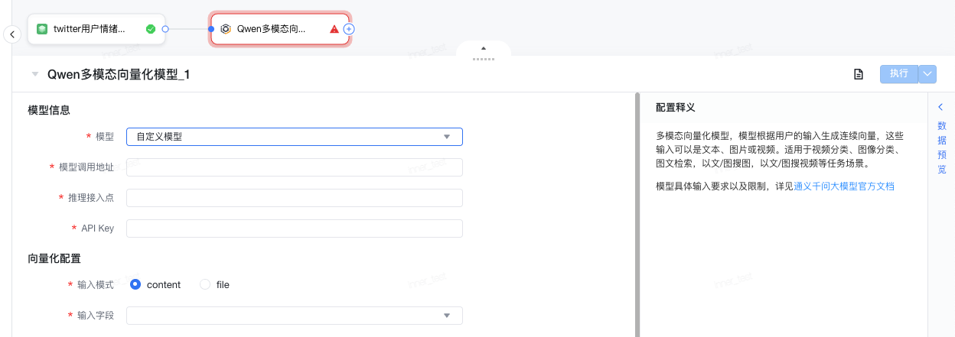The width and height of the screenshot is (955, 337).
Task: Select the file input mode radio
Action: point(205,284)
